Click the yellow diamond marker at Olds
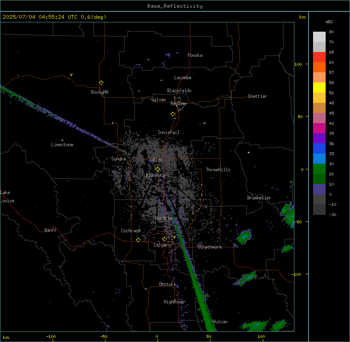The height and width of the screenshot is (342, 350). (x=158, y=169)
